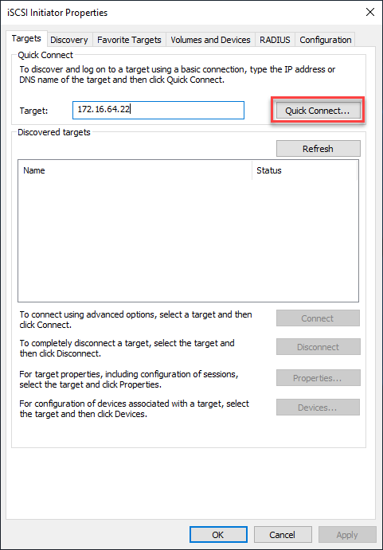Switch to the Discovery tab
This screenshot has width=383, height=550.
tap(69, 40)
